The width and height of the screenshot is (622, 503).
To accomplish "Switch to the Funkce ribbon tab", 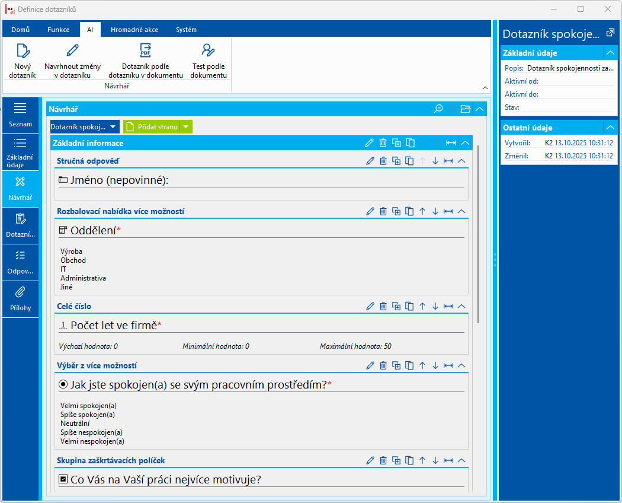I will point(58,30).
